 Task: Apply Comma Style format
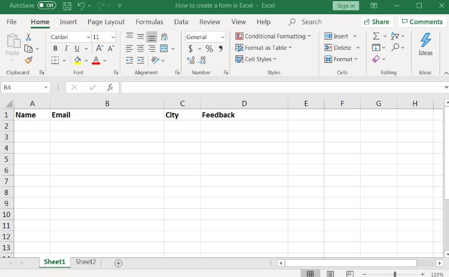(221, 49)
